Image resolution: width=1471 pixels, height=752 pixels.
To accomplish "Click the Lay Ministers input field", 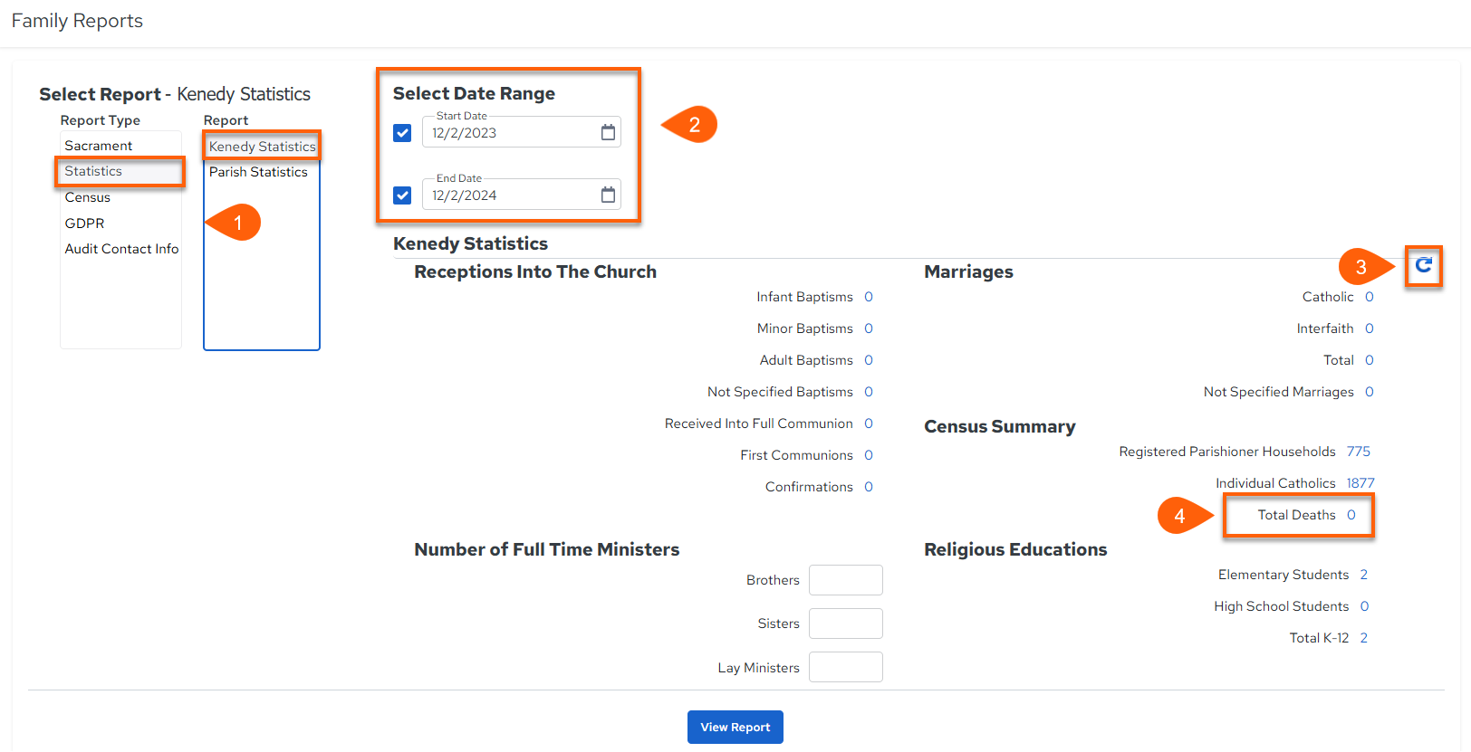I will pyautogui.click(x=846, y=667).
